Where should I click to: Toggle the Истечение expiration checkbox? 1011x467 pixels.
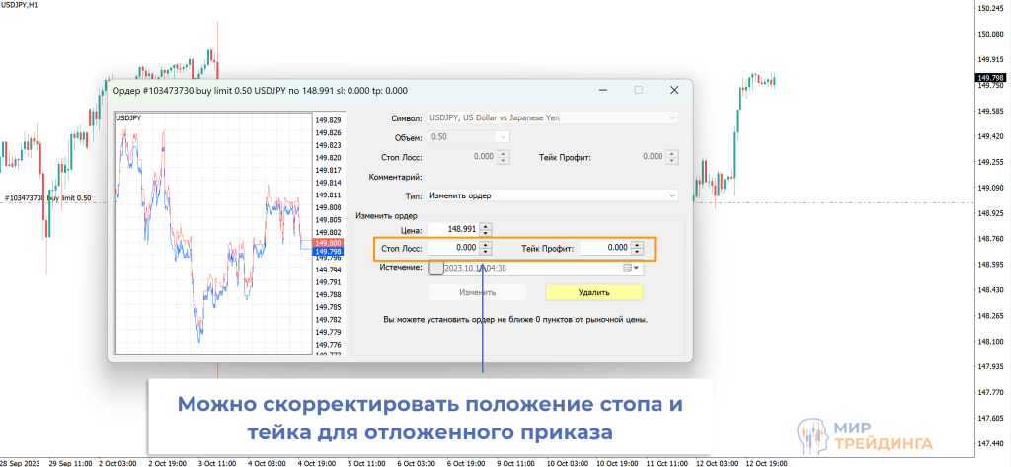click(436, 268)
